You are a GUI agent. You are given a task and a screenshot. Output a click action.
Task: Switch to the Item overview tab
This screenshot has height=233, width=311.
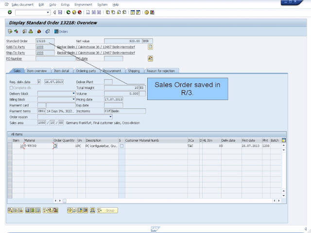[37, 71]
